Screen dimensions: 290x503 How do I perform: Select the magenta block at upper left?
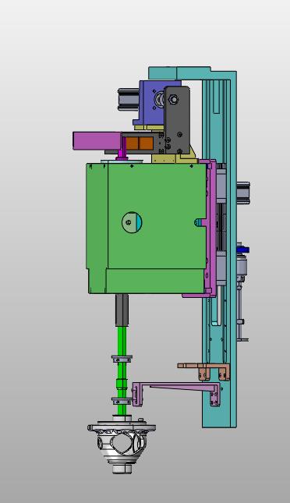pos(97,140)
